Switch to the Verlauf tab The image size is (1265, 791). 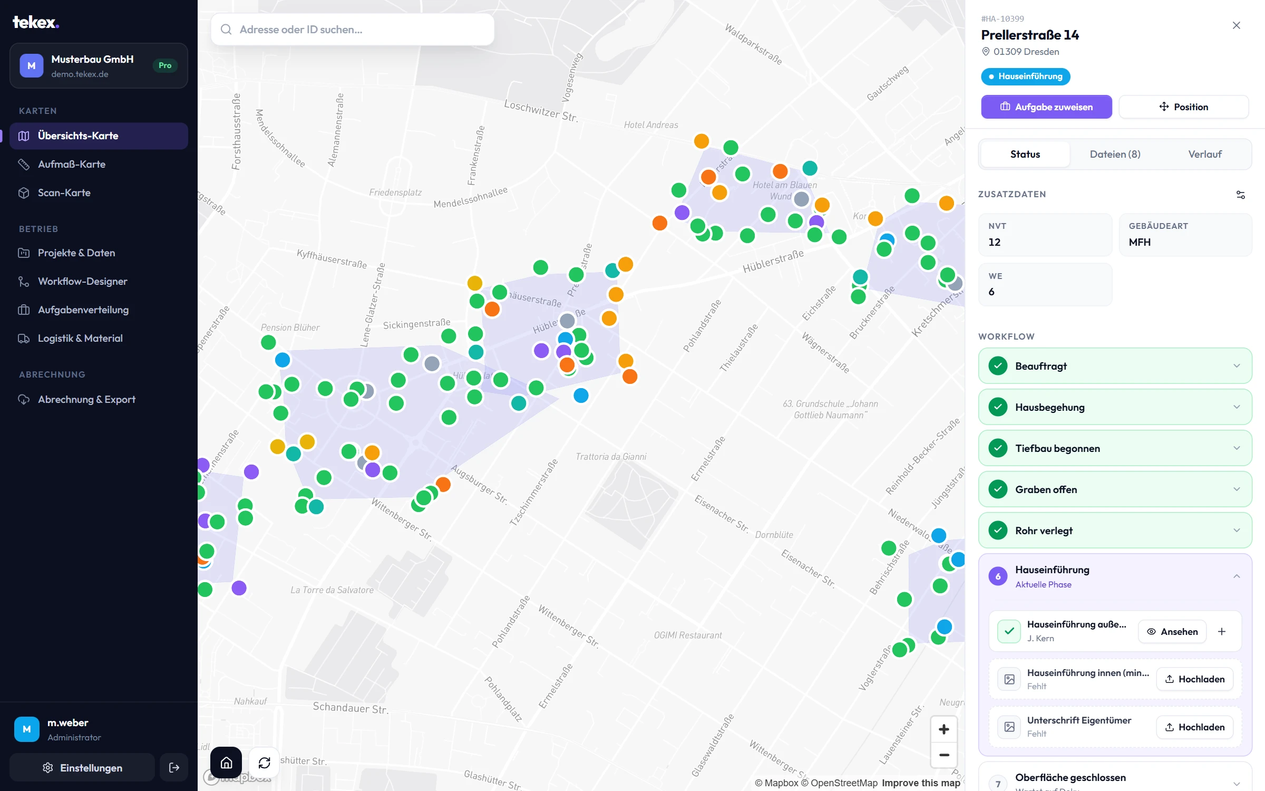1205,154
